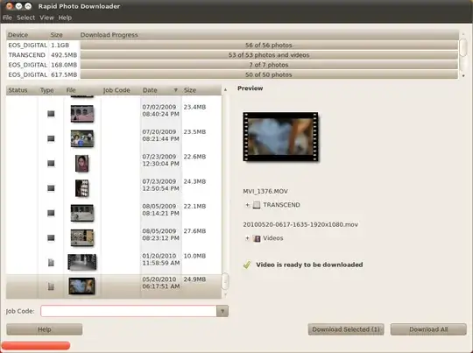Select the portrait thumbnail dated 07/23/2009 12:30:04

[82, 163]
